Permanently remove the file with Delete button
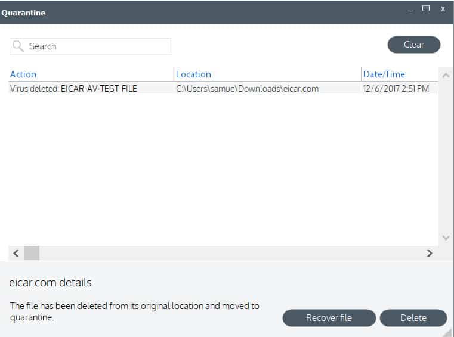Viewport: 454px width, 337px height. coord(413,318)
